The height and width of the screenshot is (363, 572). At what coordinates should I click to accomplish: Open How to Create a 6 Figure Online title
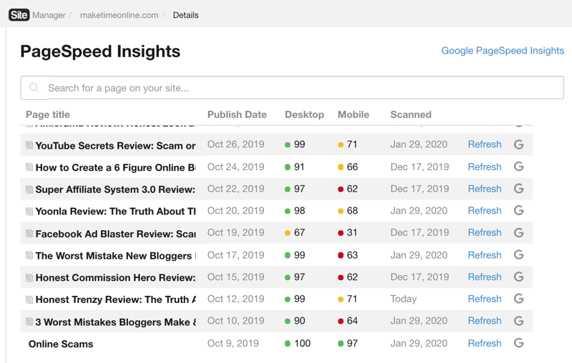[x=116, y=168]
